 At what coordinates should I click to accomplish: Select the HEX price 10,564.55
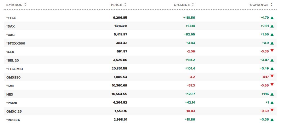pyautogui.click(x=119, y=94)
